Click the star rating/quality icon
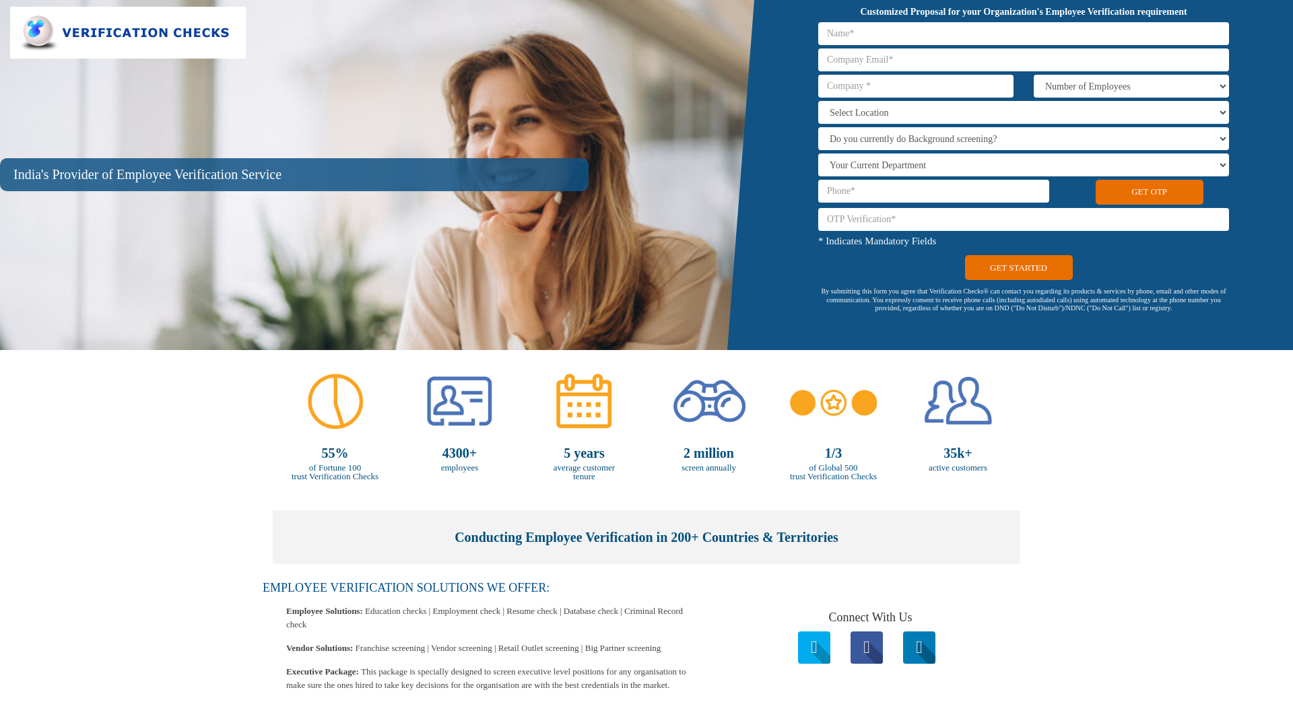The width and height of the screenshot is (1293, 727). tap(833, 402)
